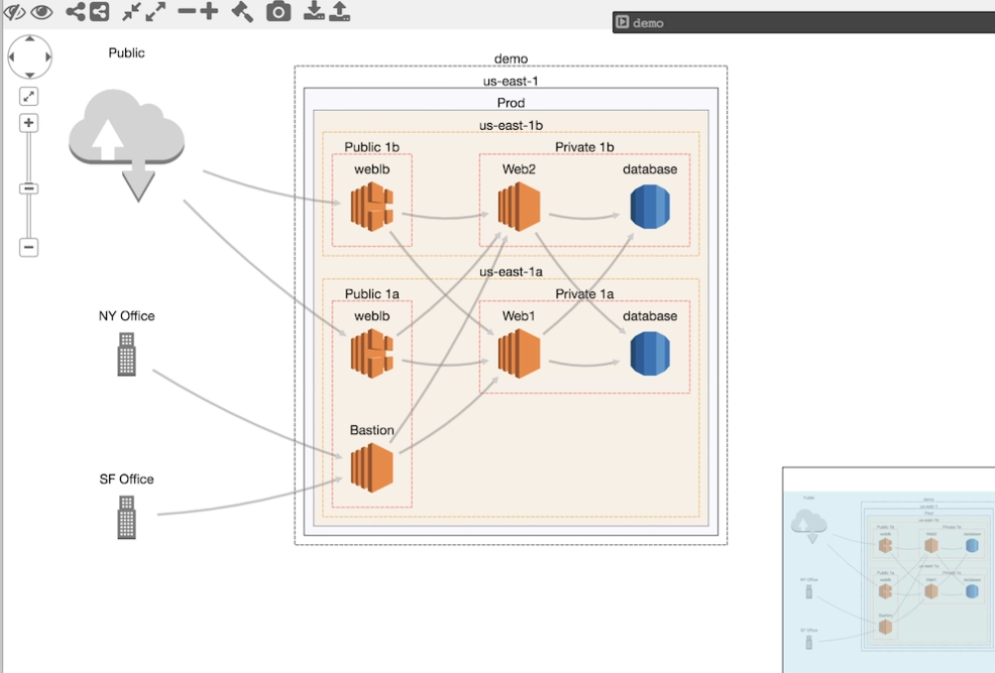Click the cloud icon in the minimap

tap(809, 527)
